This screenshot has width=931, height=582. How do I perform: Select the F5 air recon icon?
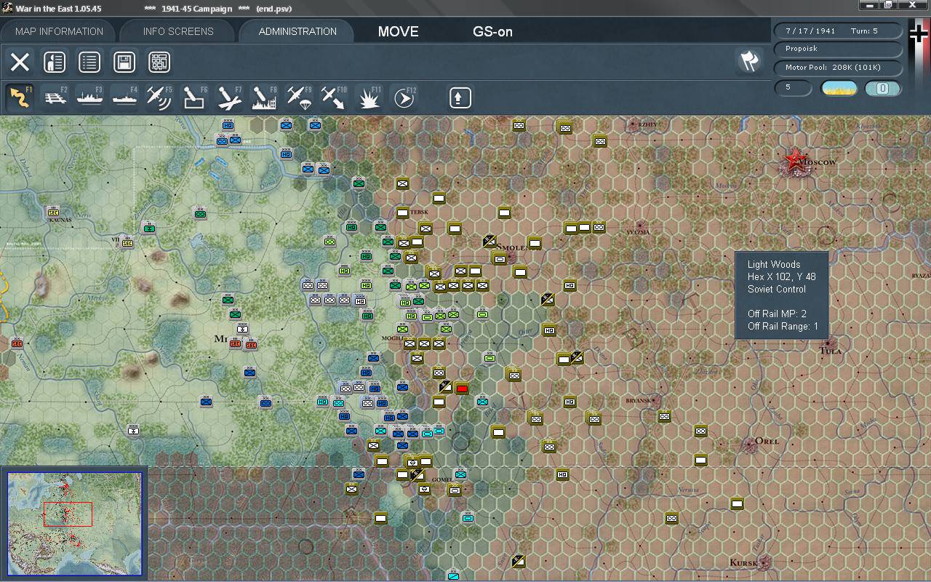[160, 97]
